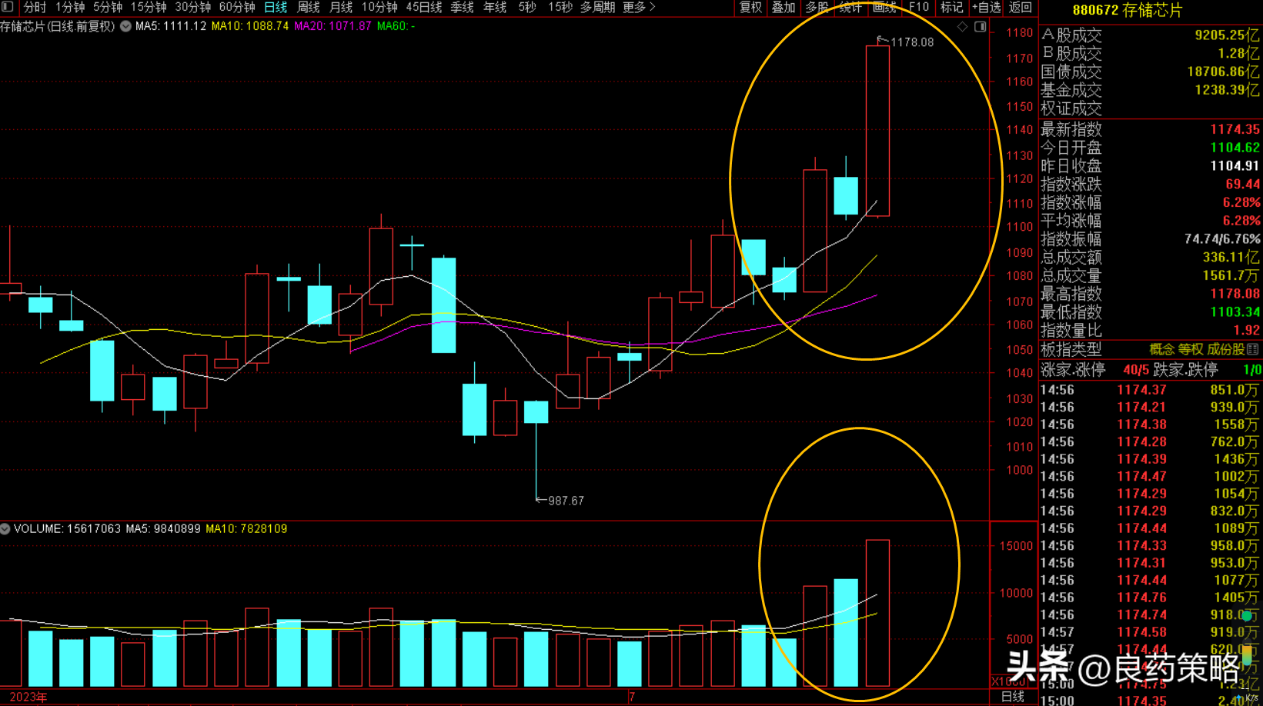
Task: Toggle the left sidebar panel icon
Action: (8, 7)
